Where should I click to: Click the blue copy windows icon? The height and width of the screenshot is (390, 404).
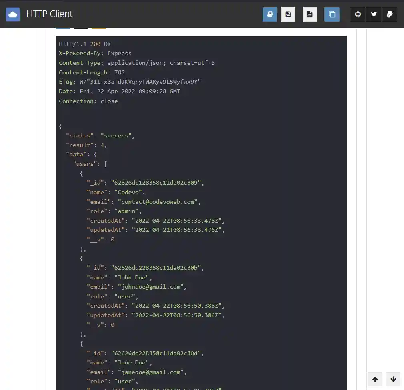click(x=332, y=14)
